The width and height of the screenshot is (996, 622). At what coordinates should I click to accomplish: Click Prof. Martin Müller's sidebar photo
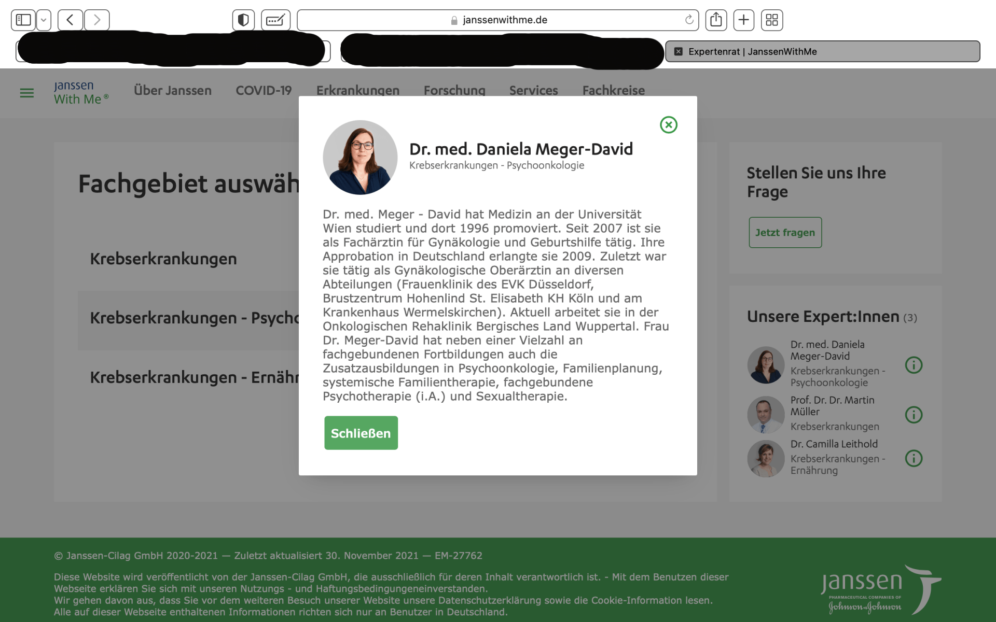coord(766,415)
